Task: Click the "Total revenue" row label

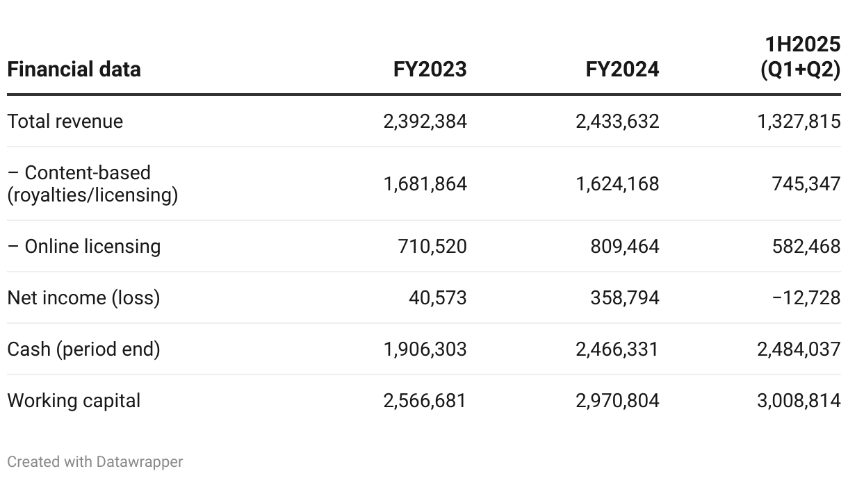Action: (65, 122)
